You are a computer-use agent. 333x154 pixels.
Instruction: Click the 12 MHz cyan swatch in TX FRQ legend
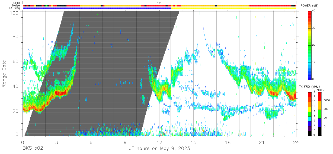[x=310, y=119]
